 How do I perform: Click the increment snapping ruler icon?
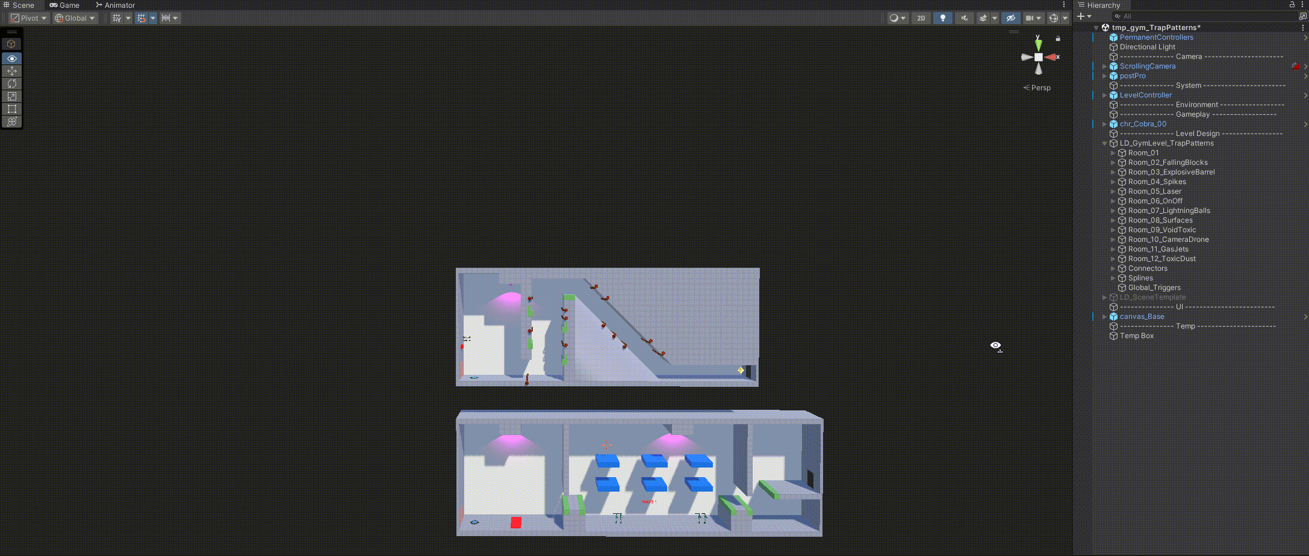coord(166,18)
